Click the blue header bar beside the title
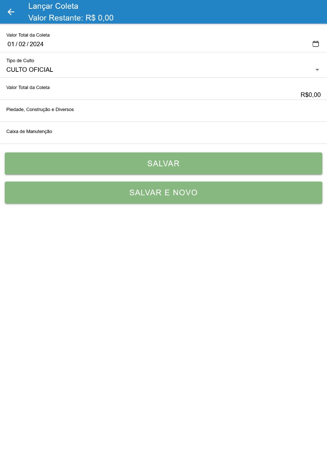327x469 pixels. tap(219, 12)
